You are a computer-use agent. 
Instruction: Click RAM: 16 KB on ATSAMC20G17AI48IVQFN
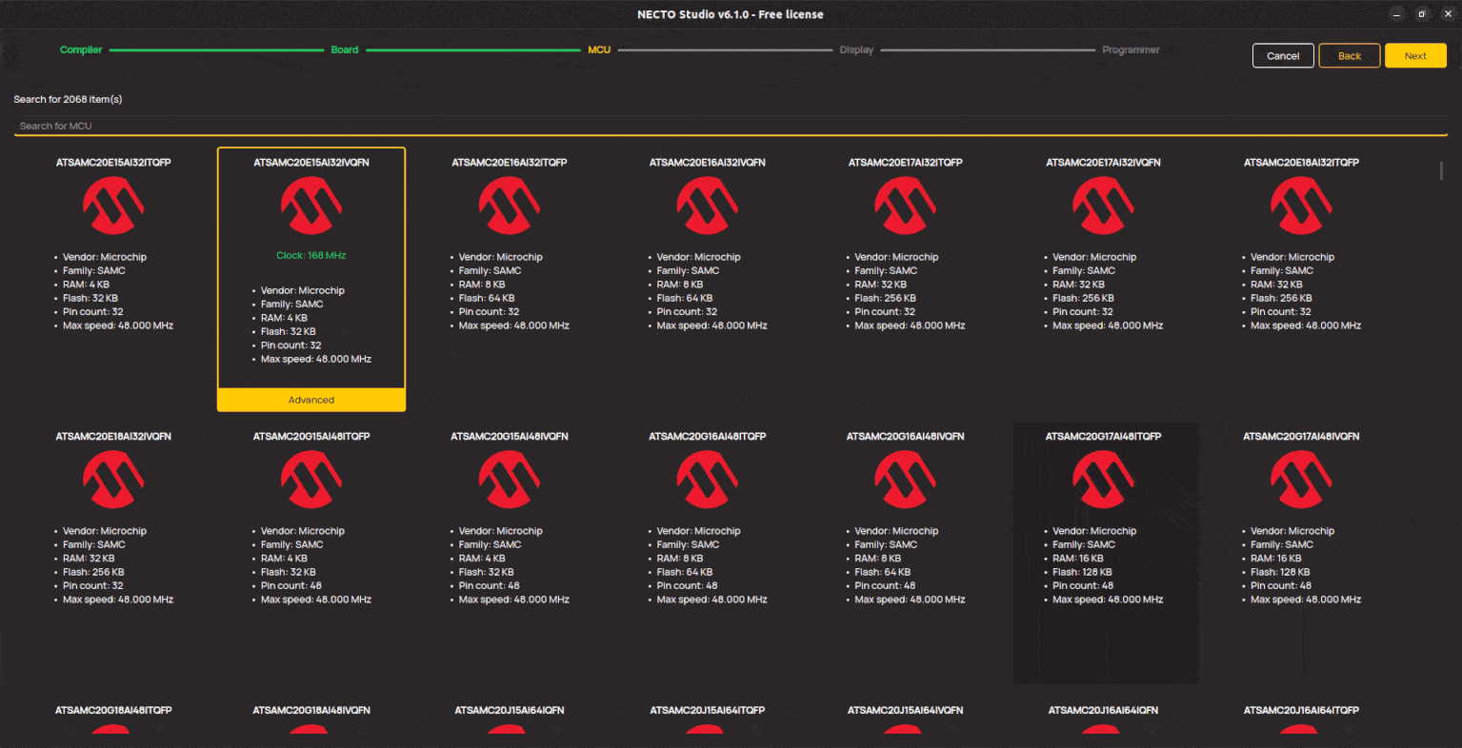click(1275, 559)
